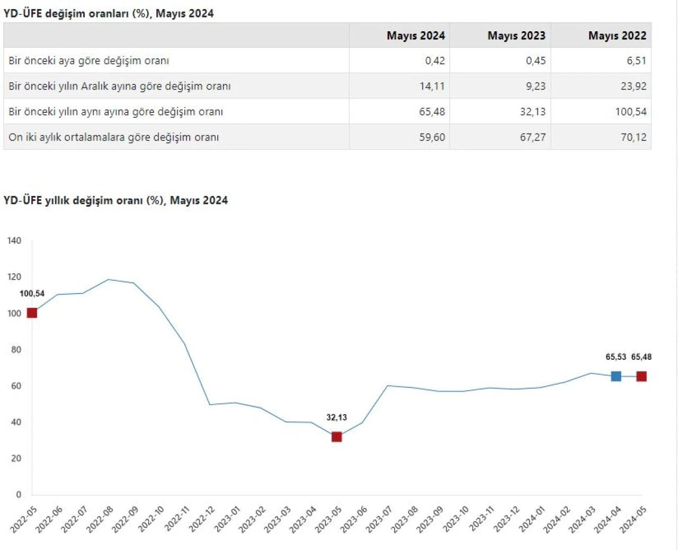Click the red marker labeled 32,13
678x550 pixels.
tap(336, 437)
